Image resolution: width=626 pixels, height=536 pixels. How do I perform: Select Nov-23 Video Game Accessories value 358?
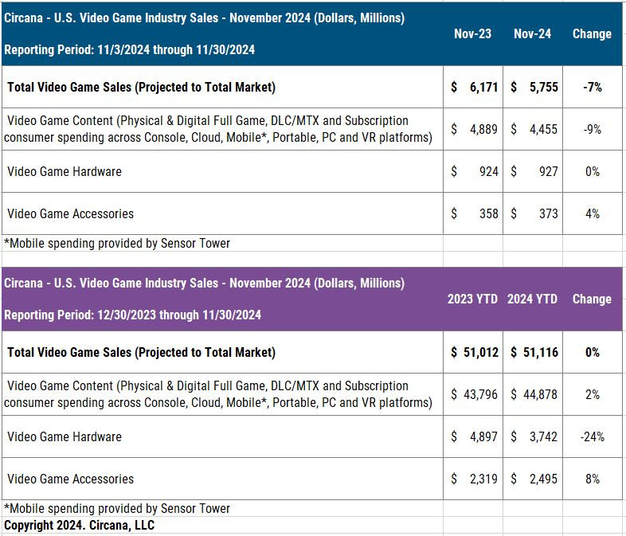(x=473, y=213)
